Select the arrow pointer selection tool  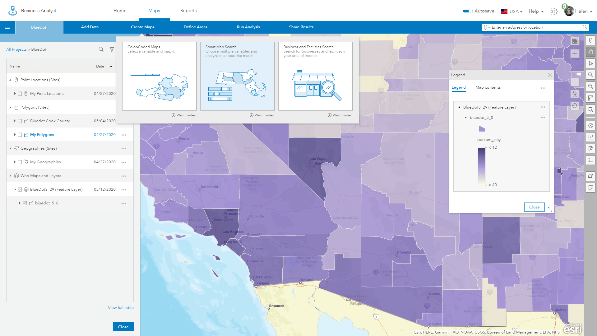(590, 63)
